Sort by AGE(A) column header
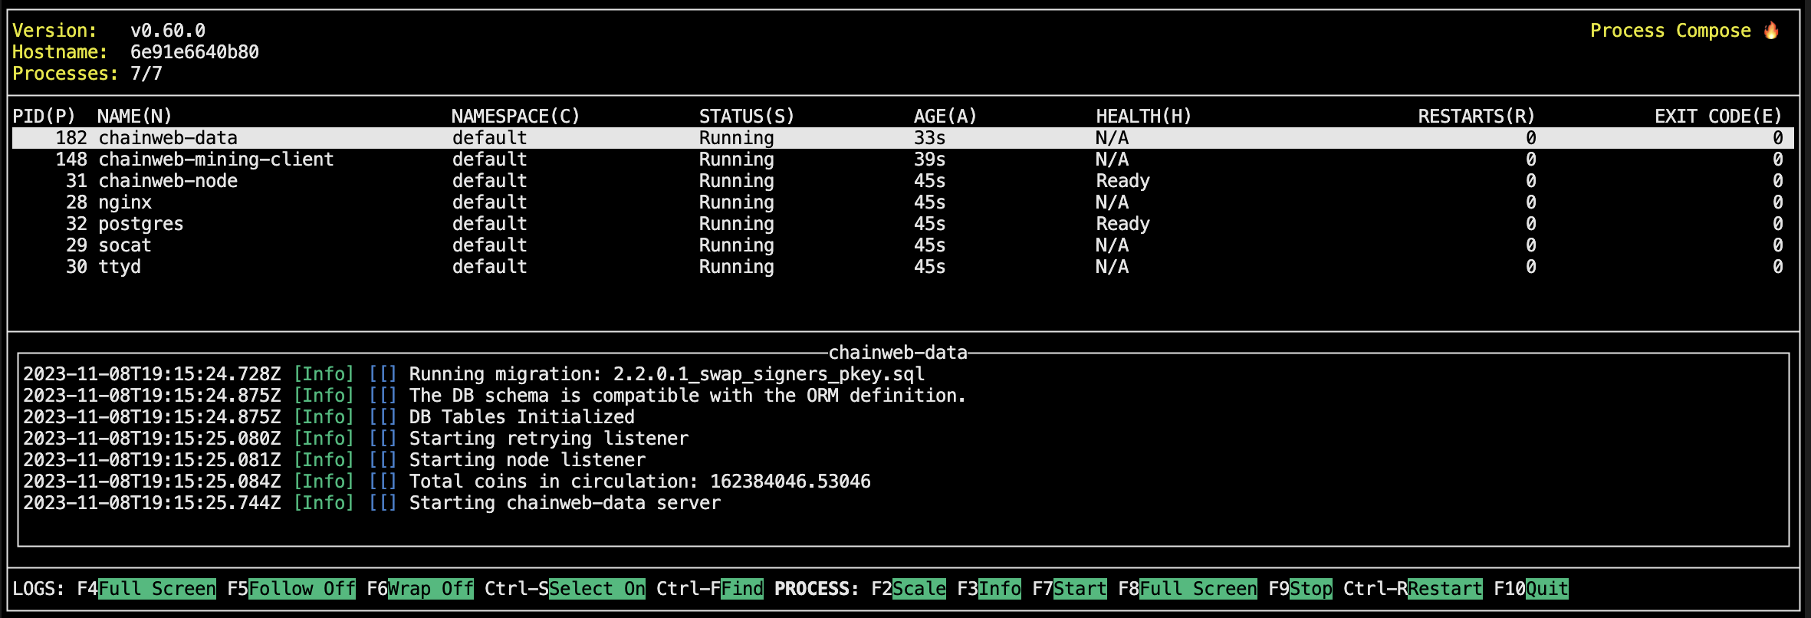 [945, 117]
